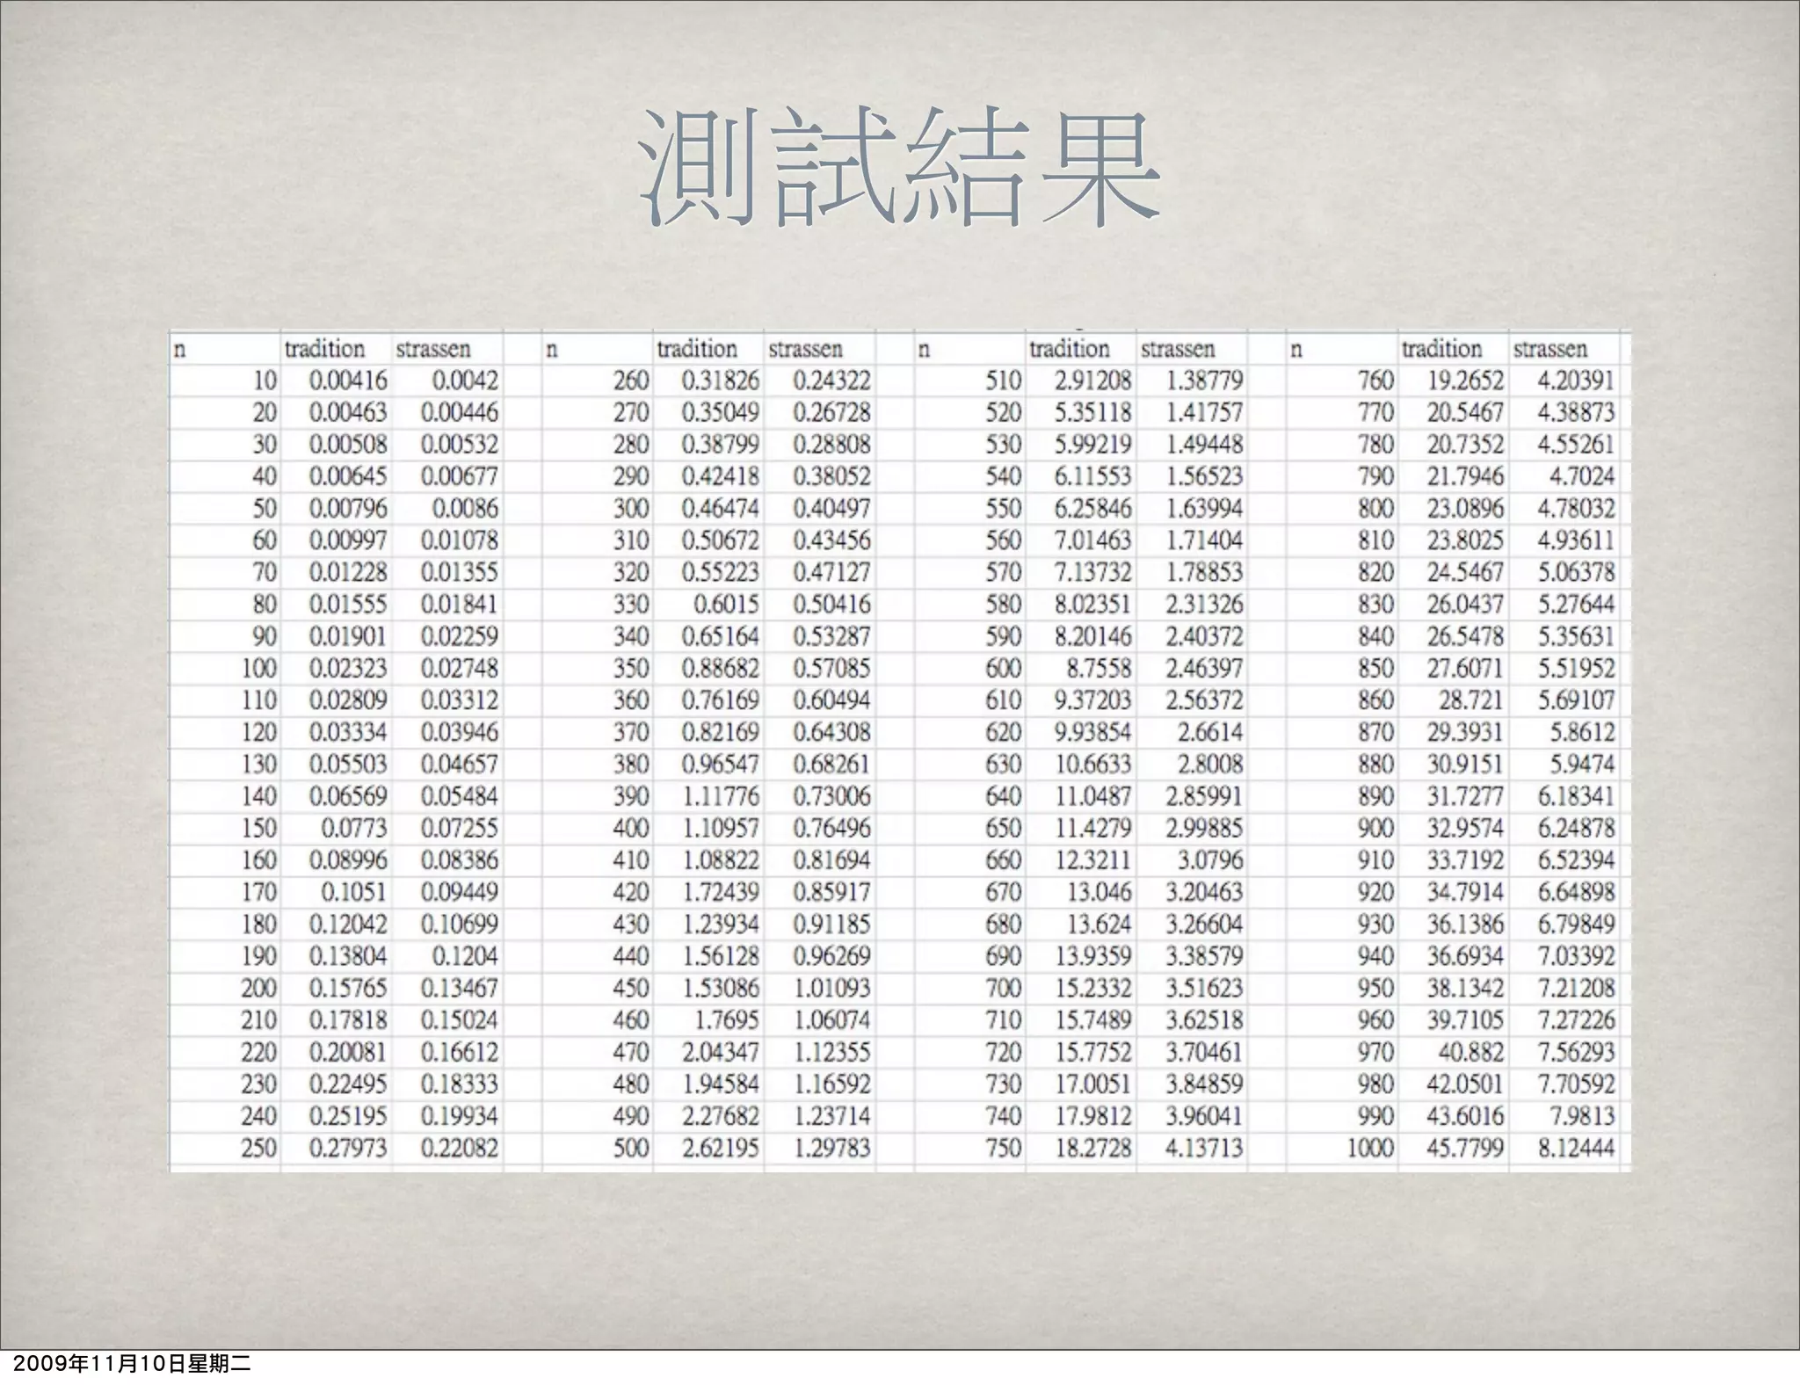The width and height of the screenshot is (1800, 1385).
Task: Click the value 5.27644
Action: (x=1577, y=605)
